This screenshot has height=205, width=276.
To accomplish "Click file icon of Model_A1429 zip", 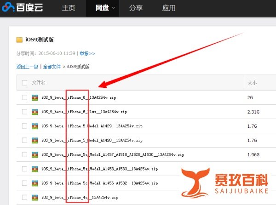I will point(34,126).
